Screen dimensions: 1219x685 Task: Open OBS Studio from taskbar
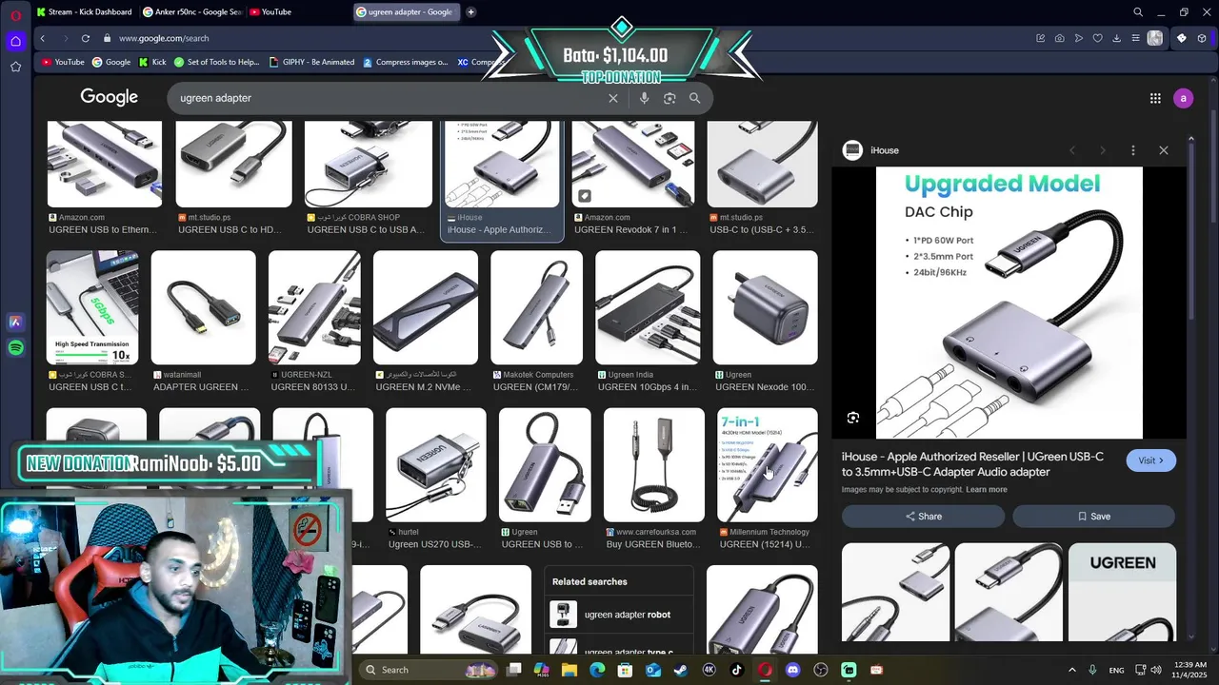[x=821, y=670]
